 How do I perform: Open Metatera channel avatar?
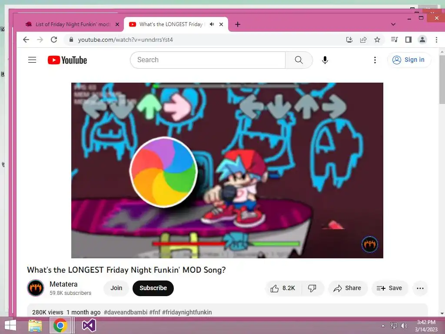click(36, 288)
